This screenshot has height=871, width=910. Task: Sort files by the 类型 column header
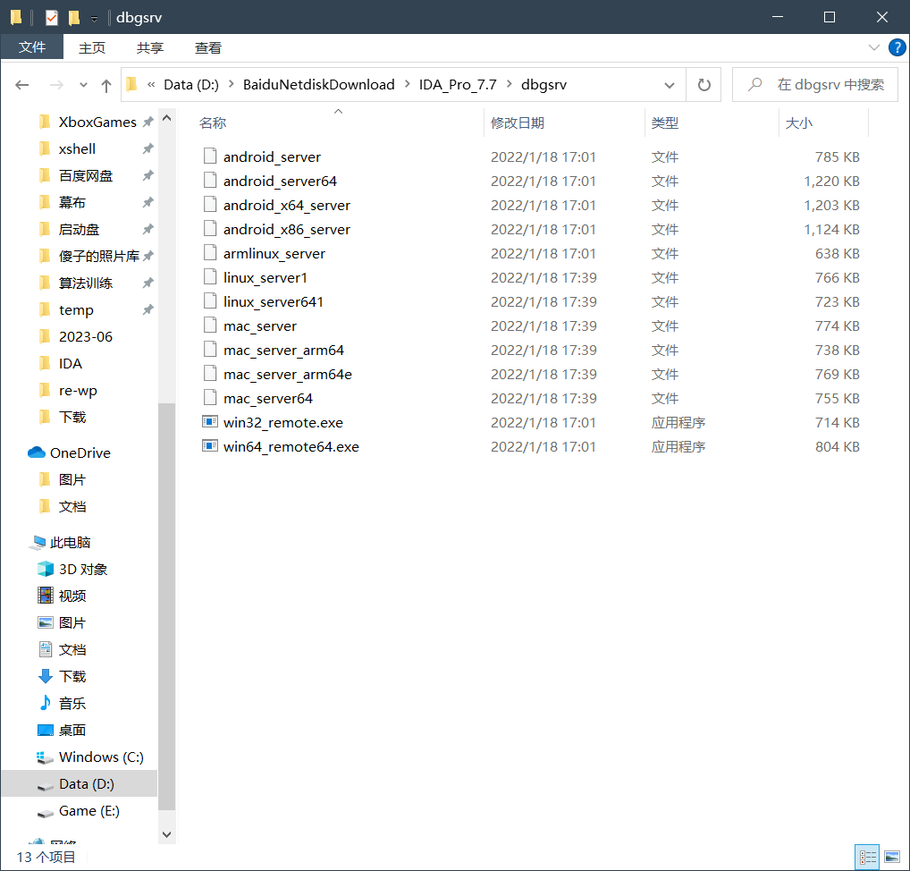click(x=664, y=123)
